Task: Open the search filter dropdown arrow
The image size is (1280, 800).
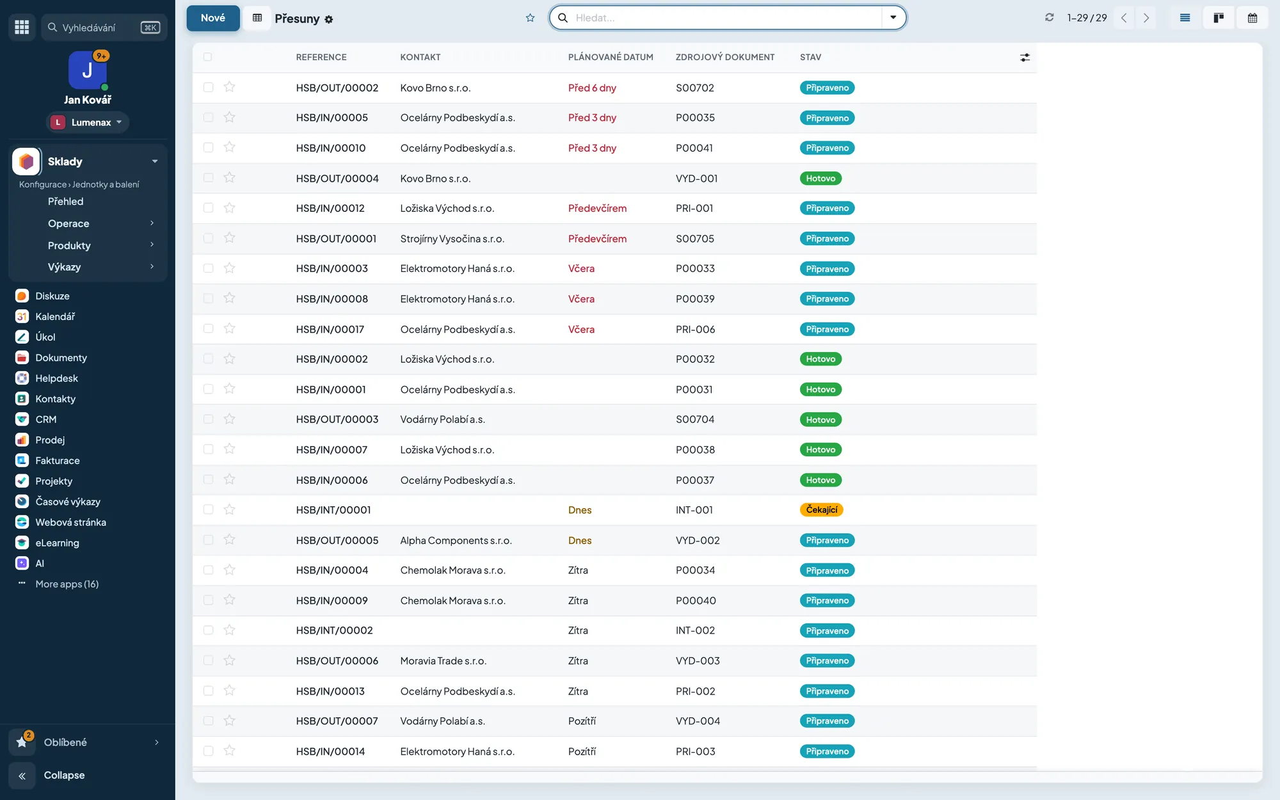Action: coord(893,18)
